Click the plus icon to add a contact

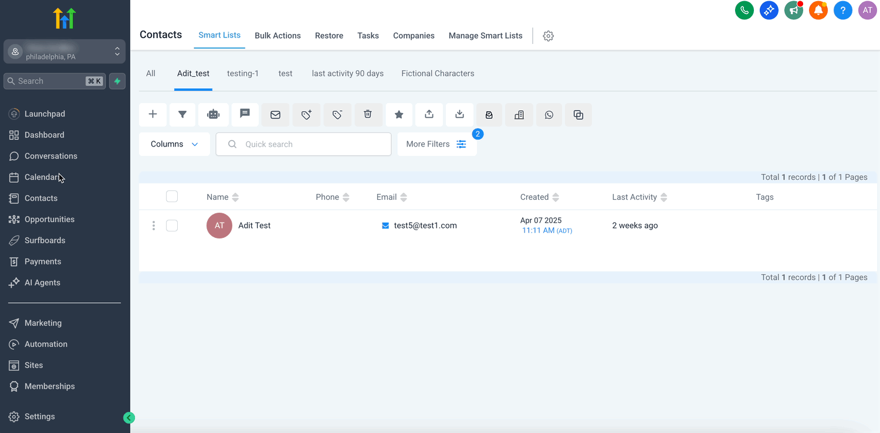153,115
